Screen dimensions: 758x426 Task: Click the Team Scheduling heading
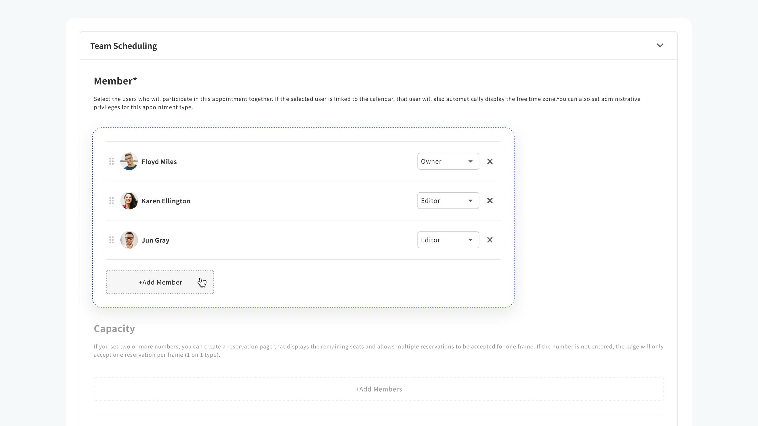124,46
